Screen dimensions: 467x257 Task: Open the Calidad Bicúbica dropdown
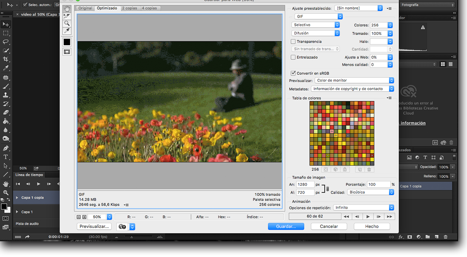tap(371, 192)
